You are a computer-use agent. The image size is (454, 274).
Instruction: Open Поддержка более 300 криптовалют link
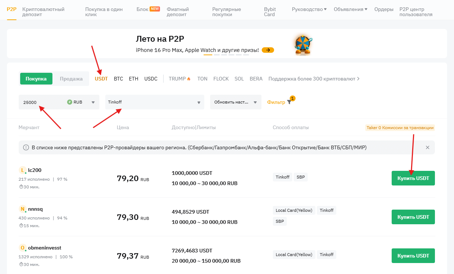click(x=314, y=79)
